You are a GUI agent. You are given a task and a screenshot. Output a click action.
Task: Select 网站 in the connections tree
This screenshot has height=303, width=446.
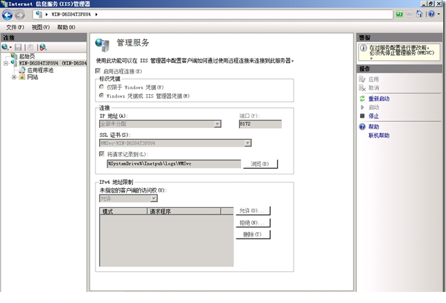pos(33,77)
